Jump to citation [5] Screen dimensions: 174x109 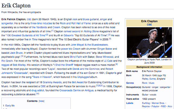tap(22, 56)
